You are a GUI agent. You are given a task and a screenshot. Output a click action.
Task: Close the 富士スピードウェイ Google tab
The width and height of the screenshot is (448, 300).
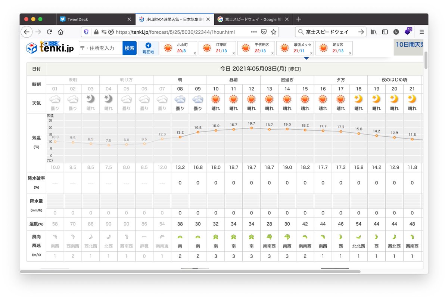tap(287, 19)
